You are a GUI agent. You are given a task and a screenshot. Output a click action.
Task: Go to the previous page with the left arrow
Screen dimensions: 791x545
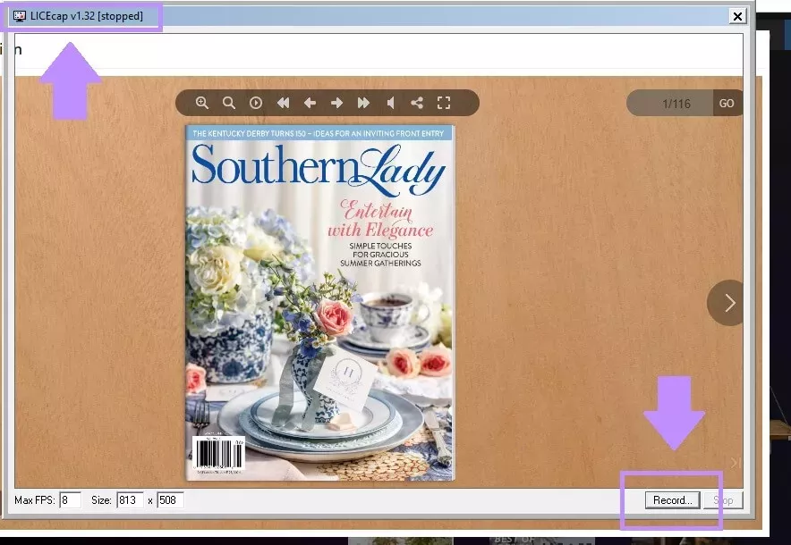point(310,103)
